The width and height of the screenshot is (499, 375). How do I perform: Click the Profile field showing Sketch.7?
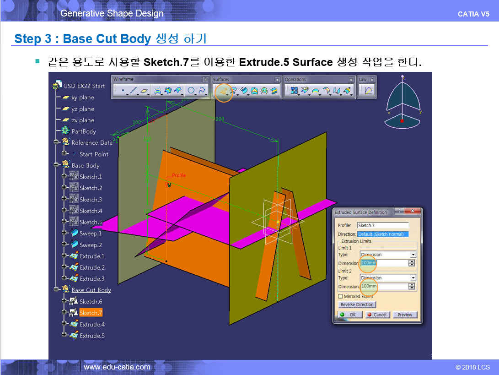[382, 225]
